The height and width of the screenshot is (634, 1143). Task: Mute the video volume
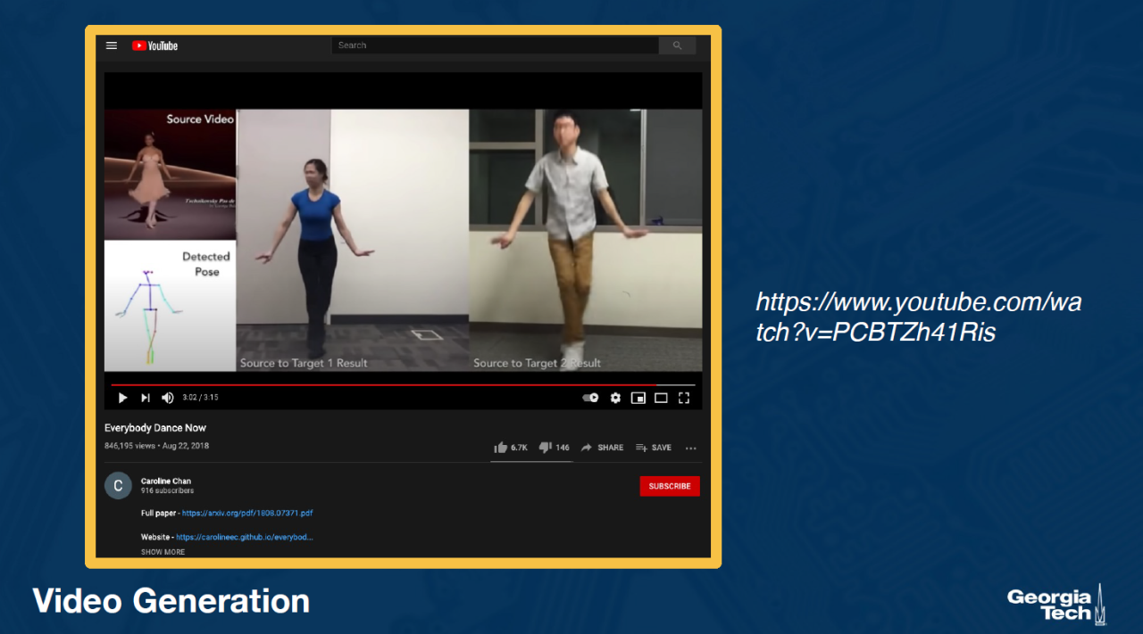point(168,398)
